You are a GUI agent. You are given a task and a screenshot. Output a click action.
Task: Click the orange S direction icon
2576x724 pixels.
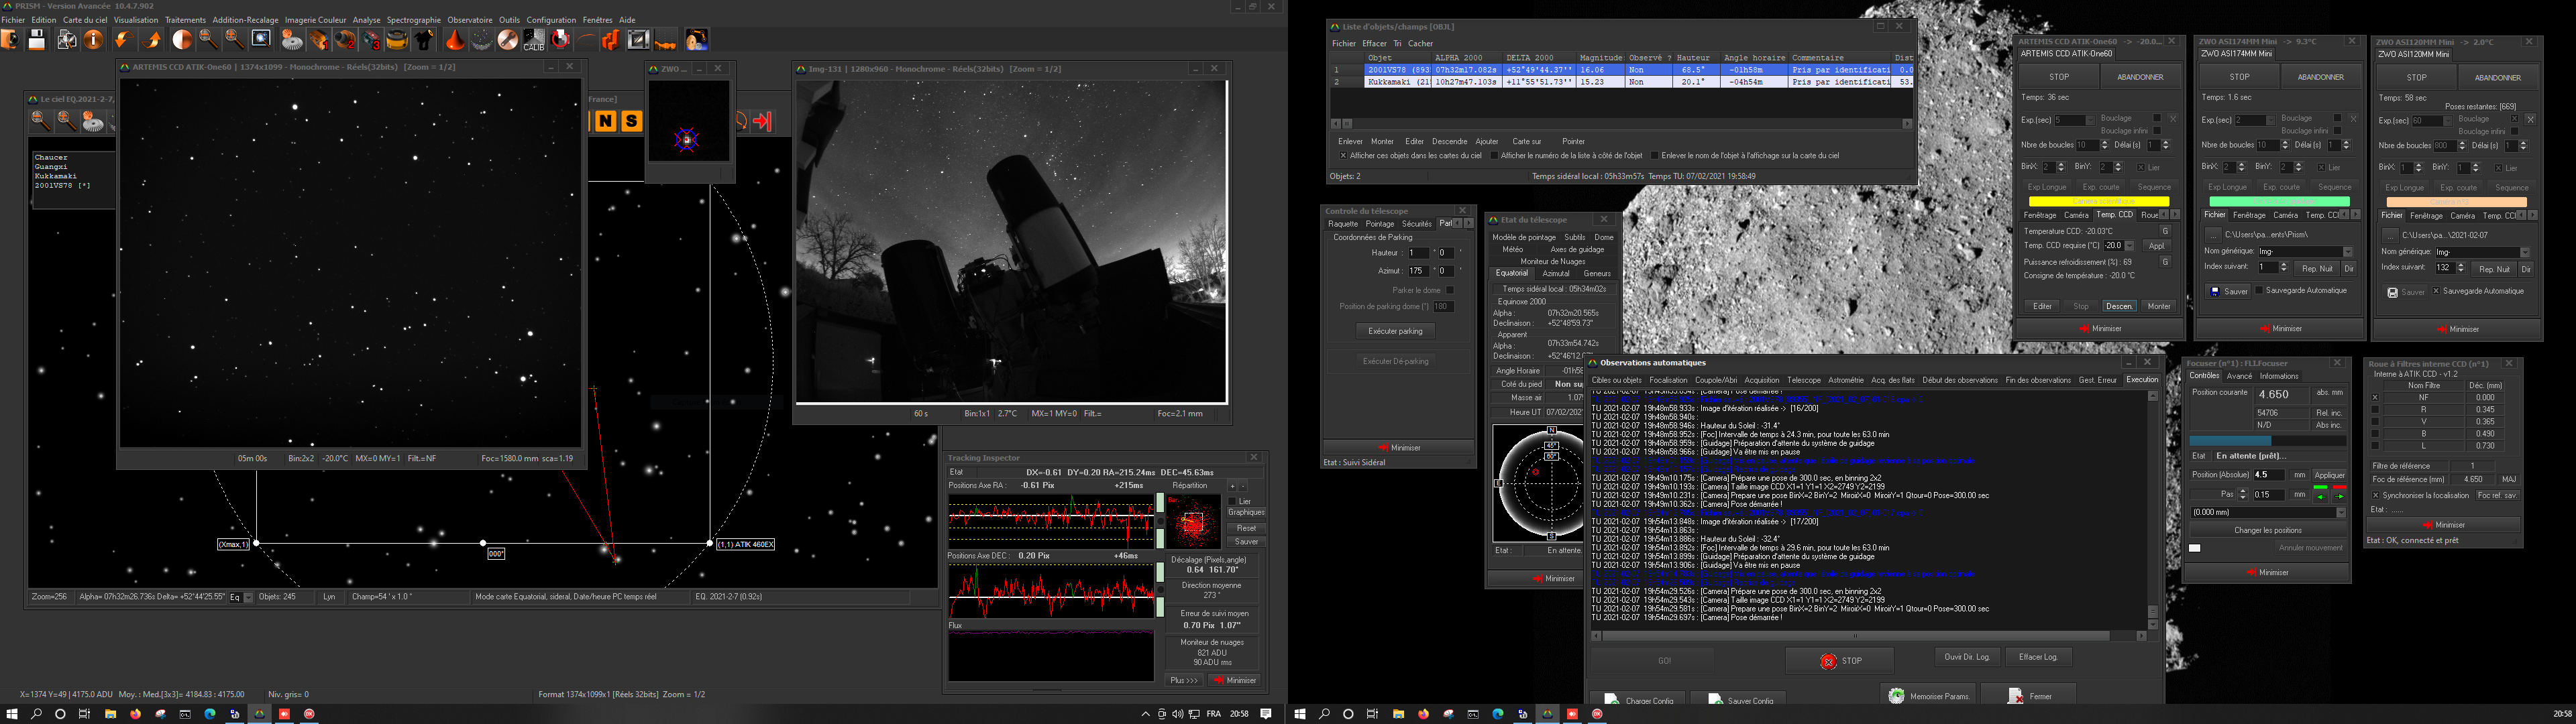[x=631, y=121]
